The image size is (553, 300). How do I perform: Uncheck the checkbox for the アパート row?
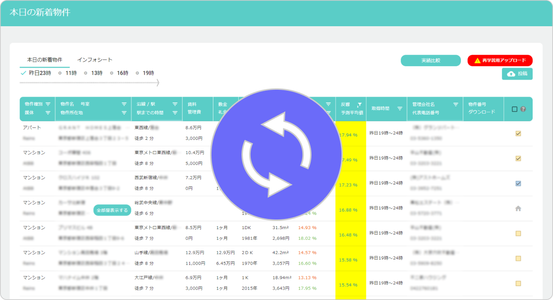(518, 134)
